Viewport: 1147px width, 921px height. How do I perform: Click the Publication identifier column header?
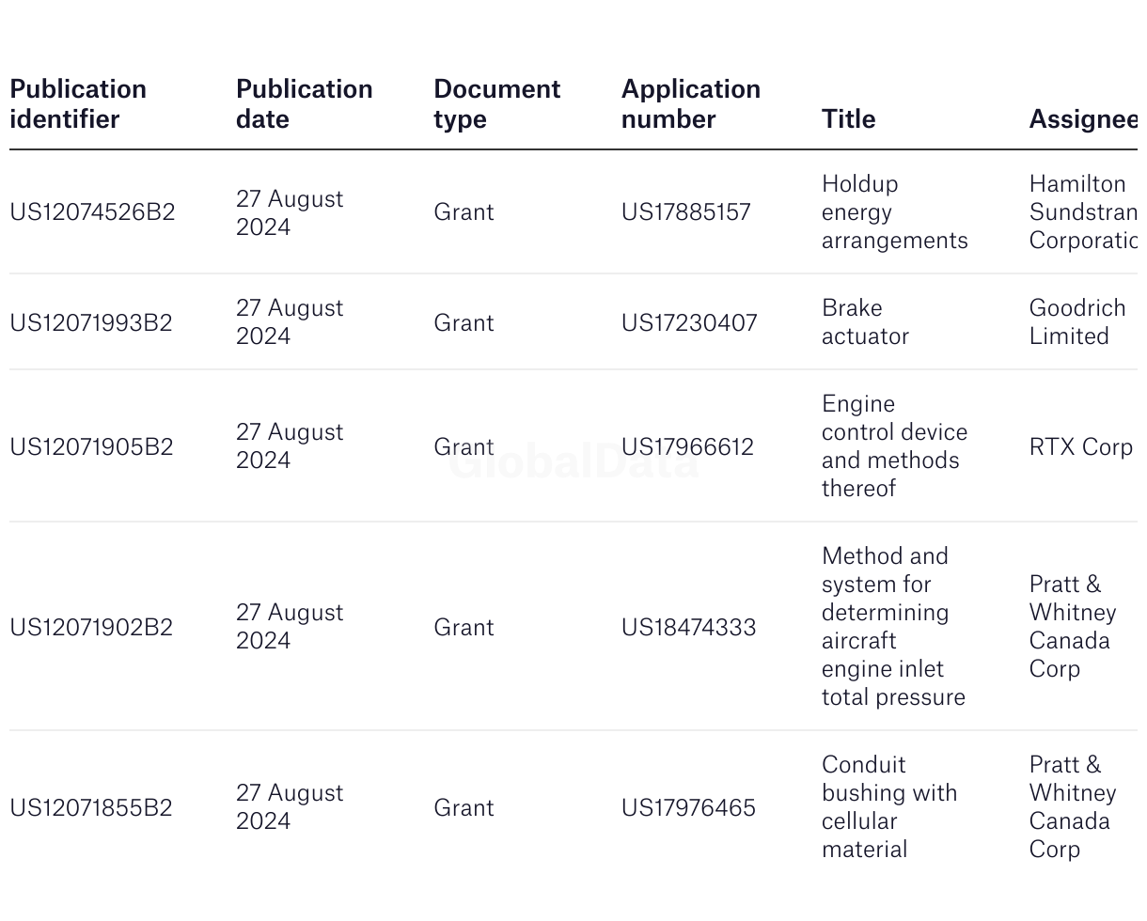pyautogui.click(x=78, y=103)
